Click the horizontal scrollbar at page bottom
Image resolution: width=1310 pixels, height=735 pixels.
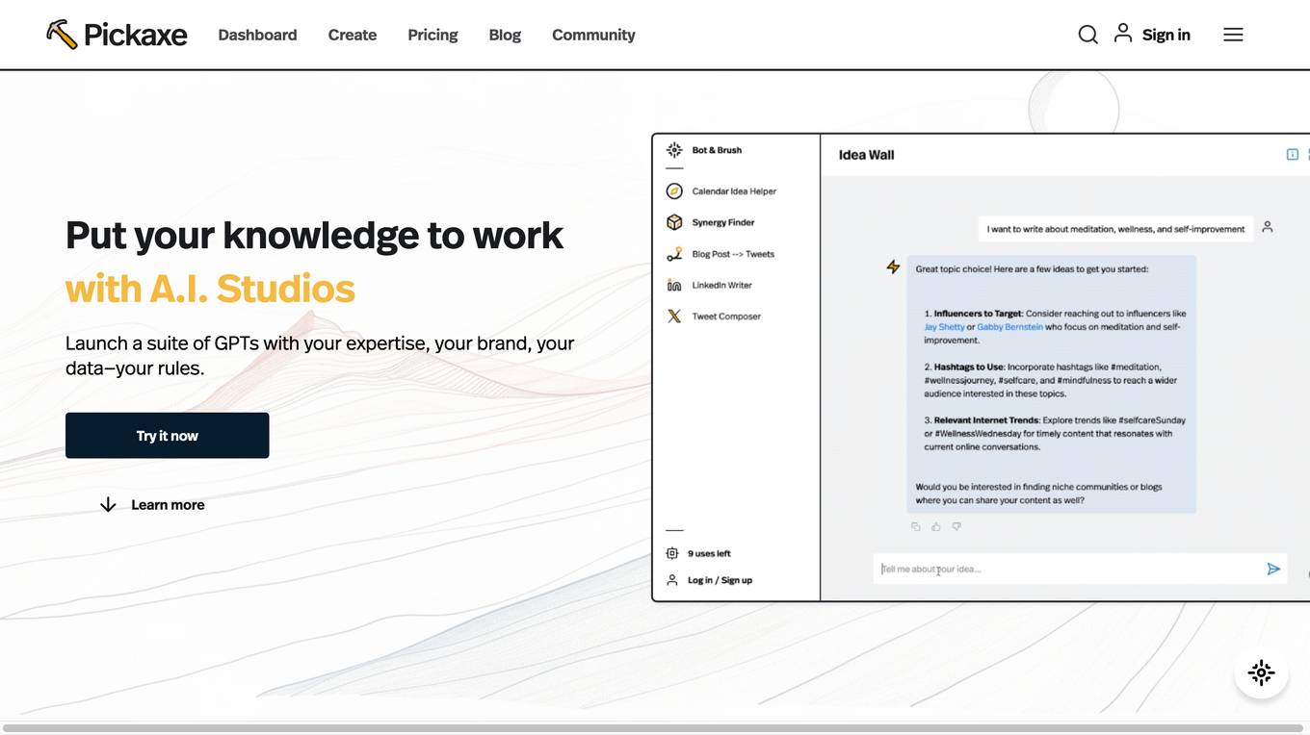click(655, 728)
